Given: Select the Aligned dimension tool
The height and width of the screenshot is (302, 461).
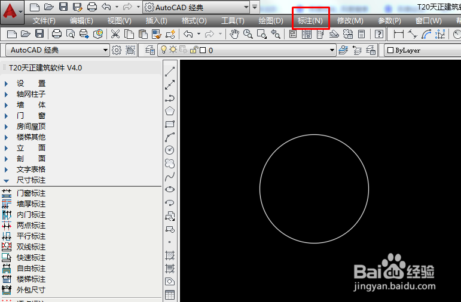Looking at the screenshot, I should coord(412,34).
